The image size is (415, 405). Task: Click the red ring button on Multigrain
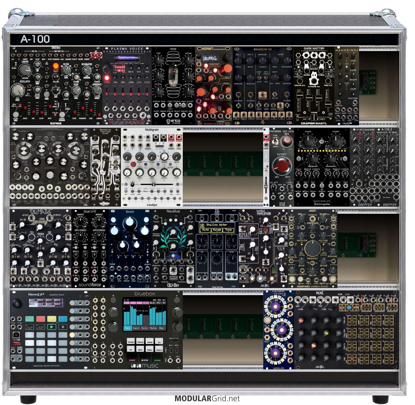pyautogui.click(x=133, y=164)
